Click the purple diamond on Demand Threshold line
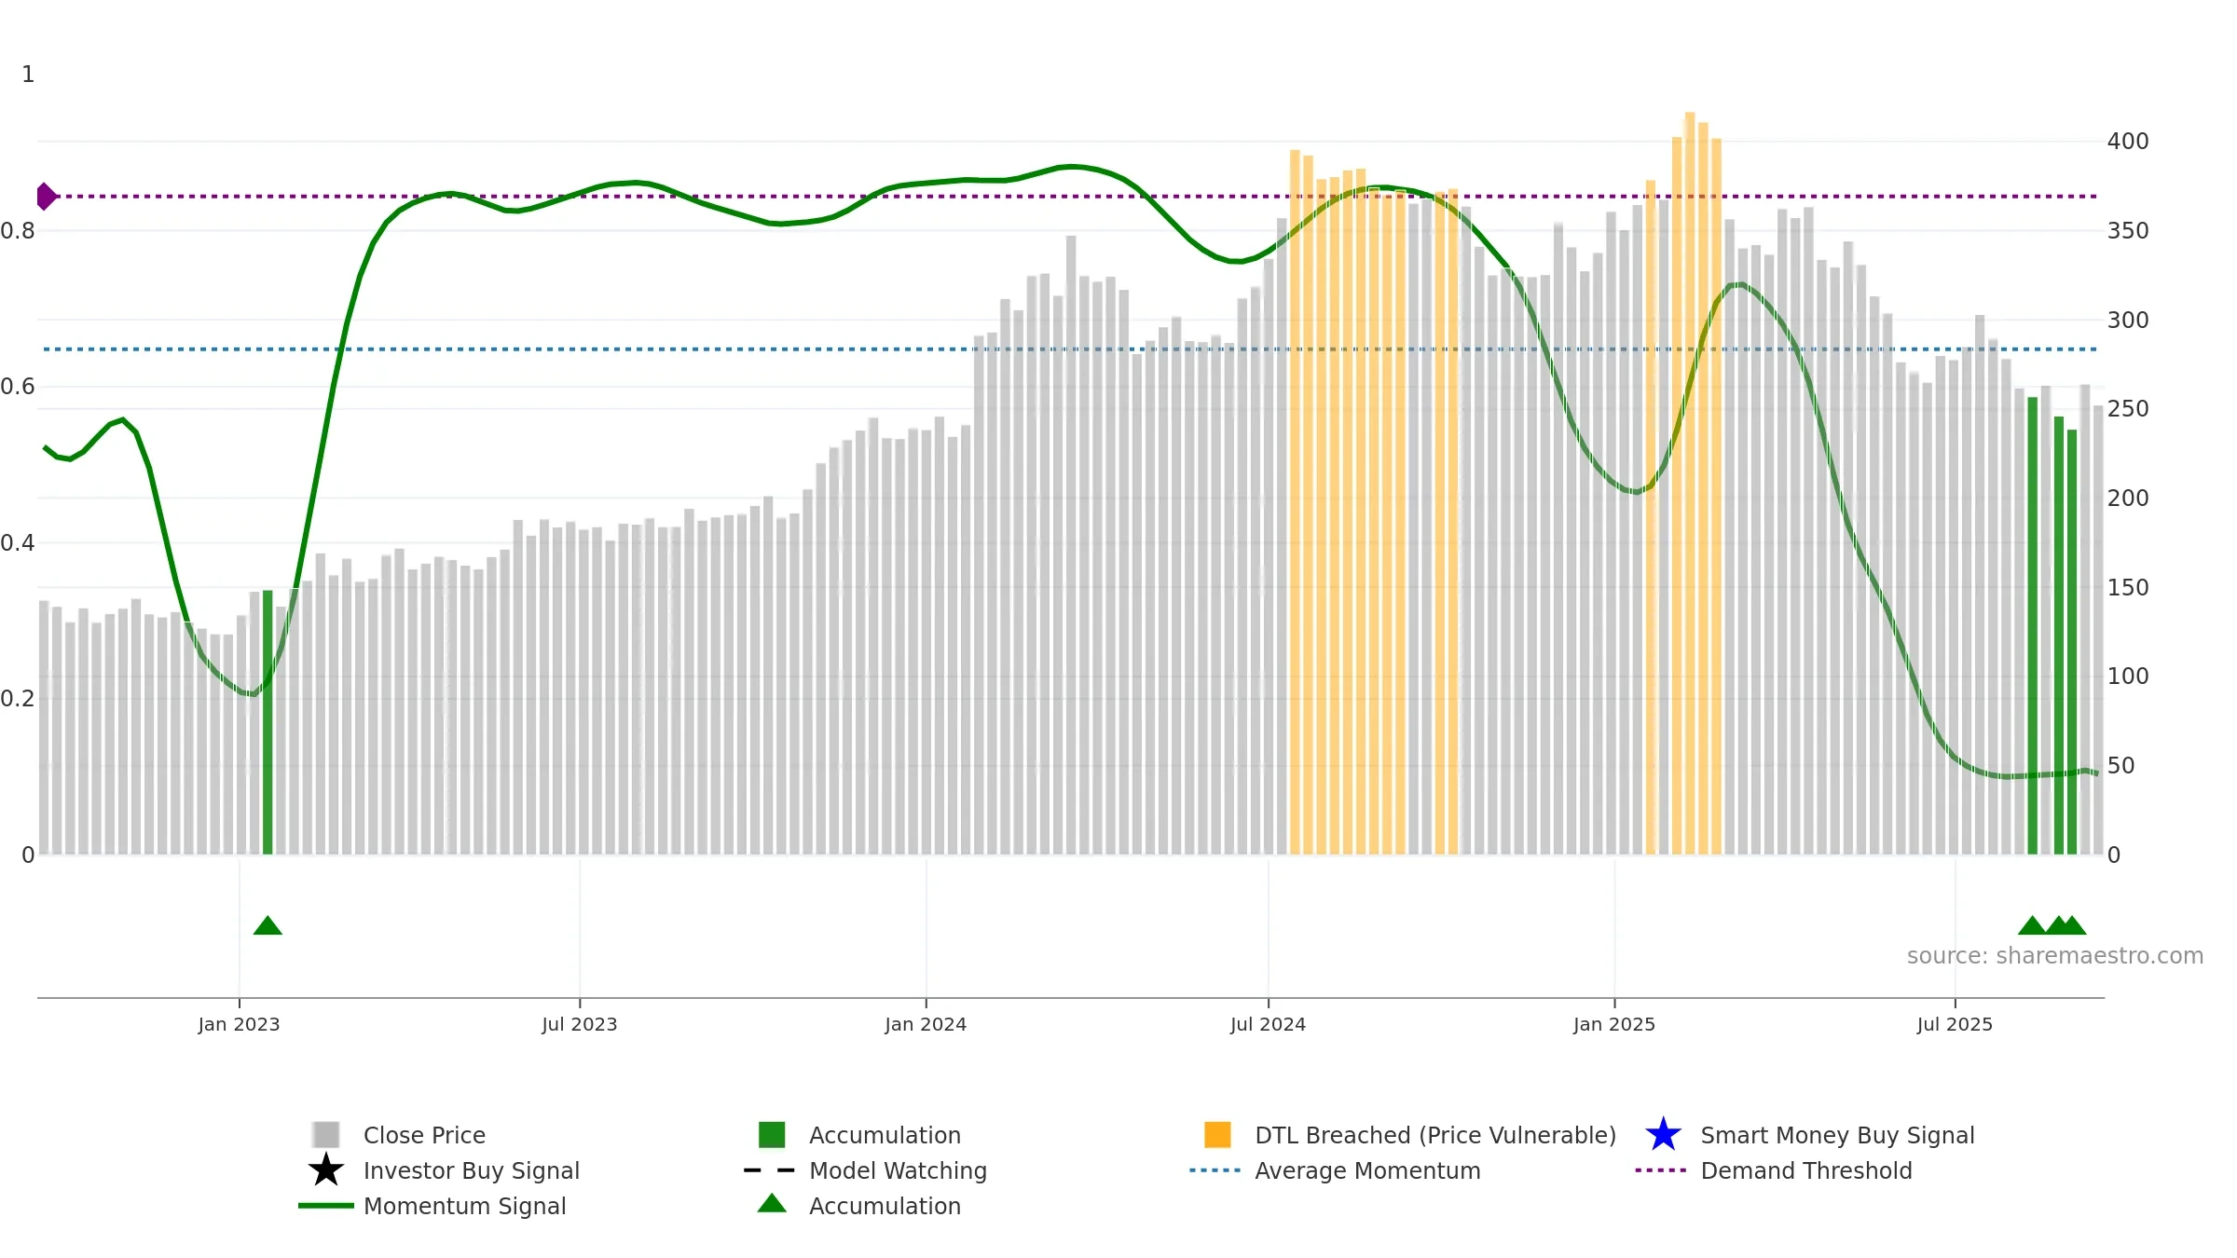This screenshot has height=1258, width=2237. (46, 197)
